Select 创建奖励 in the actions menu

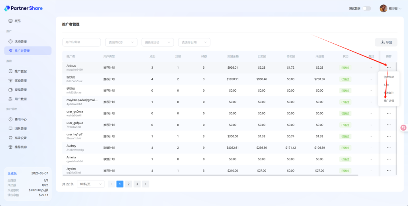tap(388, 77)
